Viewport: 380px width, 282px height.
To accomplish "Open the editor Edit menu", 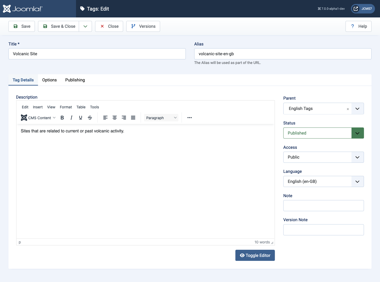I will [x=25, y=107].
